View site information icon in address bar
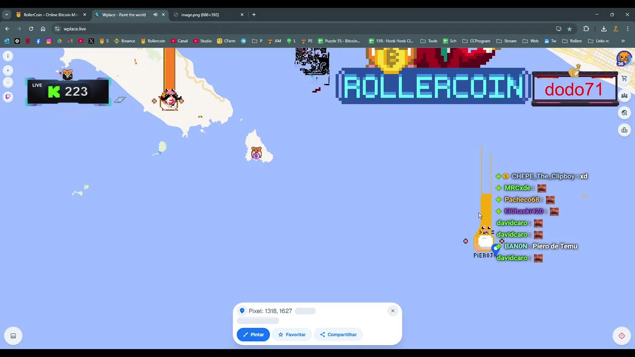Image resolution: width=635 pixels, height=357 pixels. [57, 29]
